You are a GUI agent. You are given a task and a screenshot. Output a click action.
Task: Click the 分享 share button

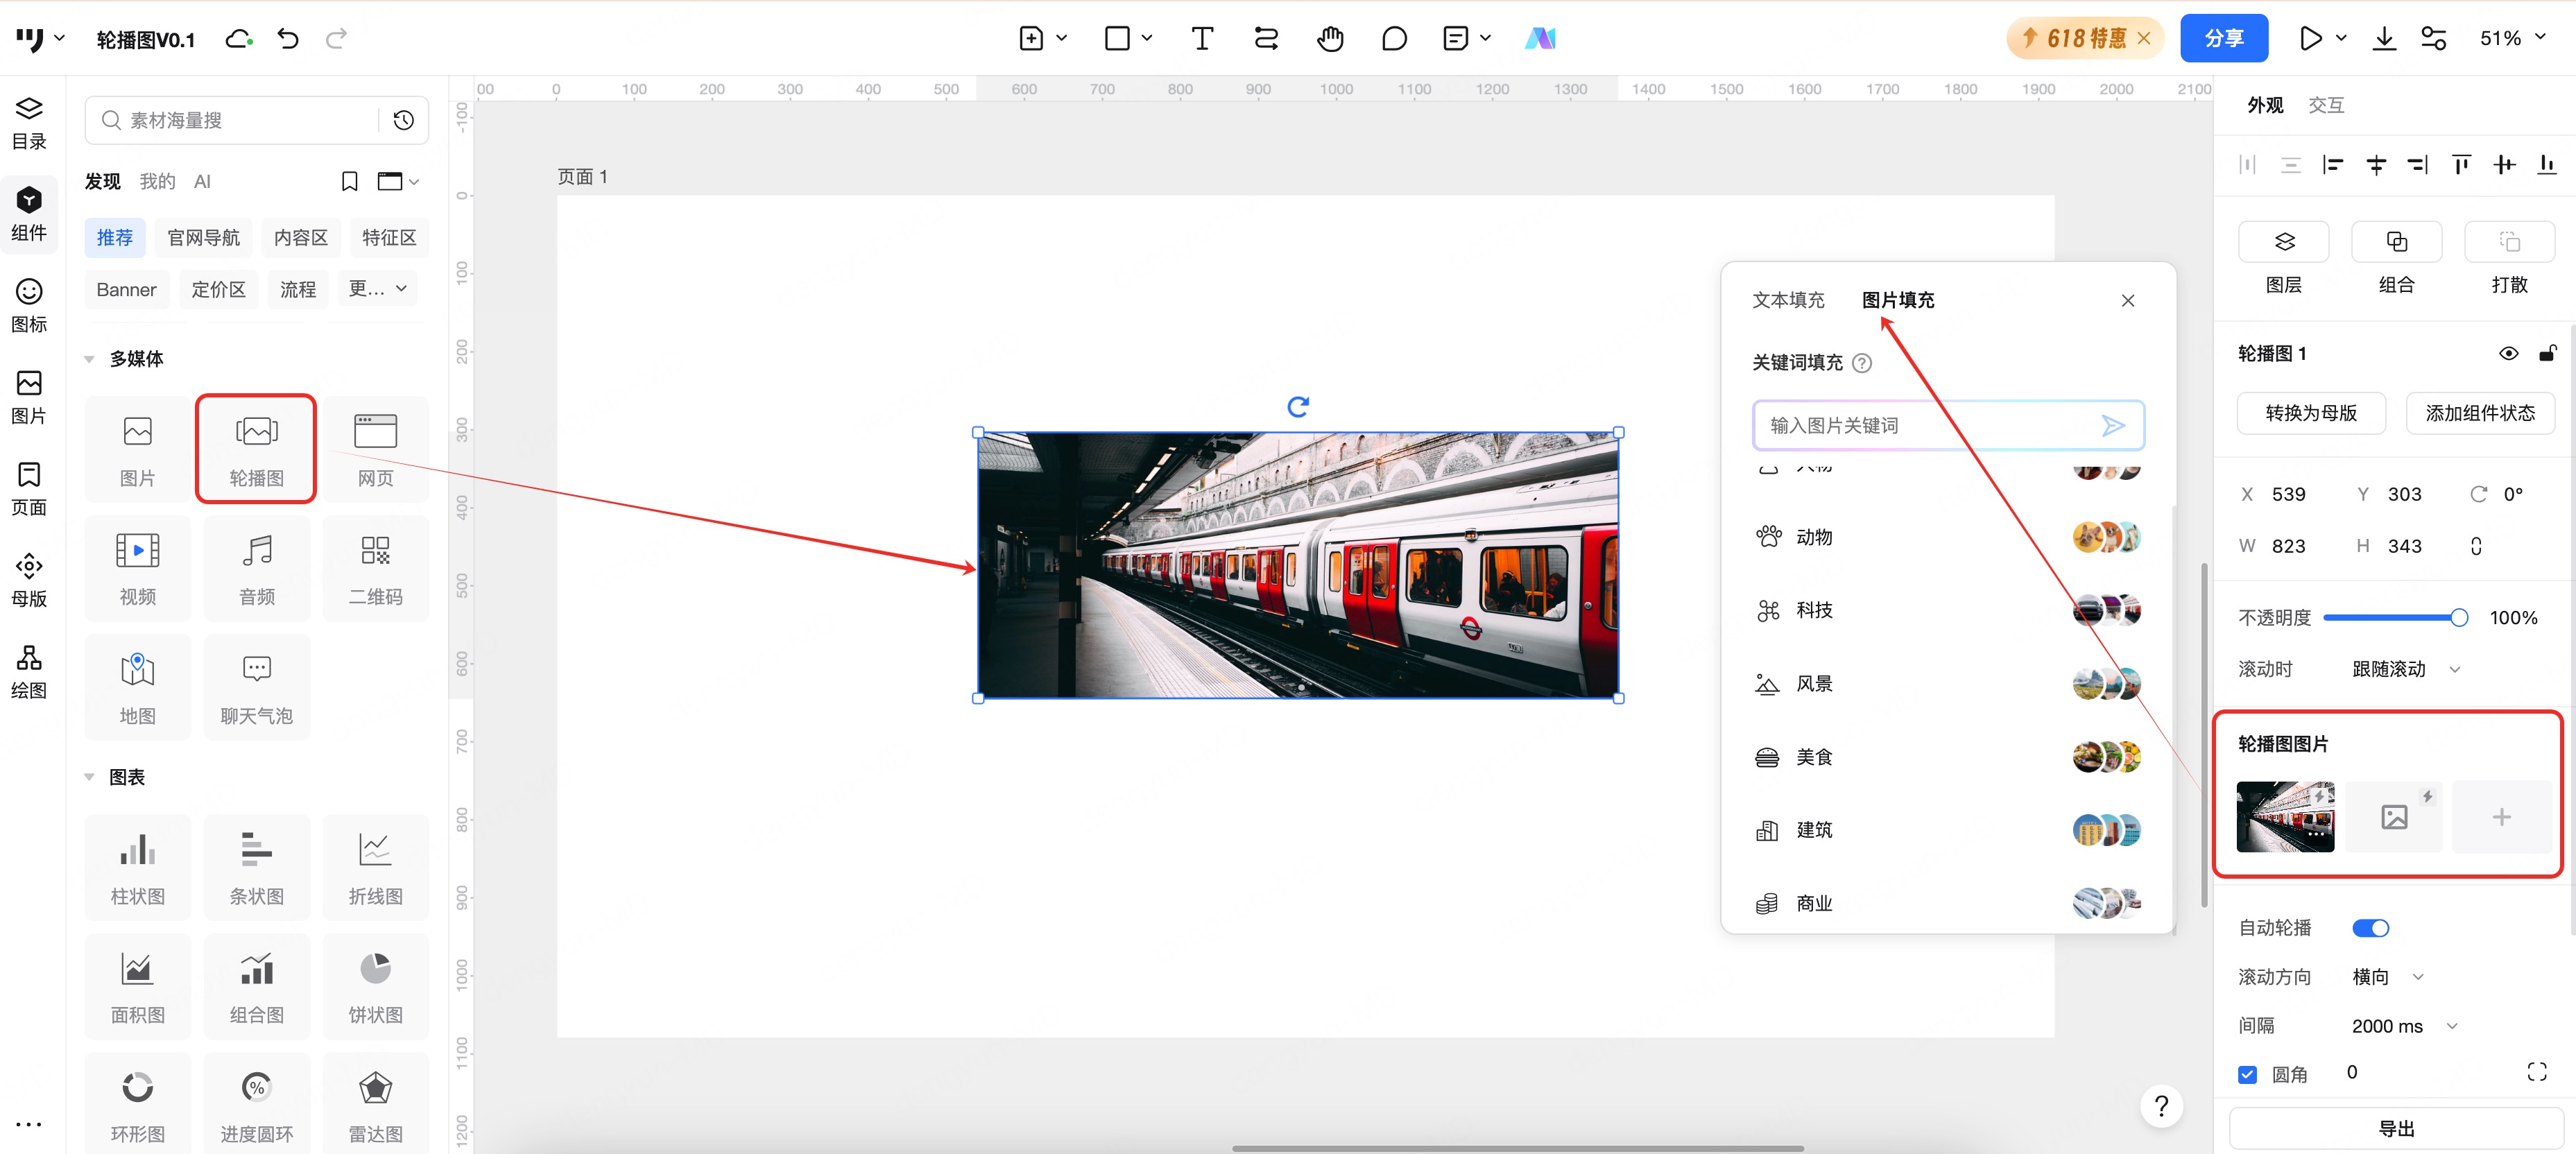(2224, 39)
